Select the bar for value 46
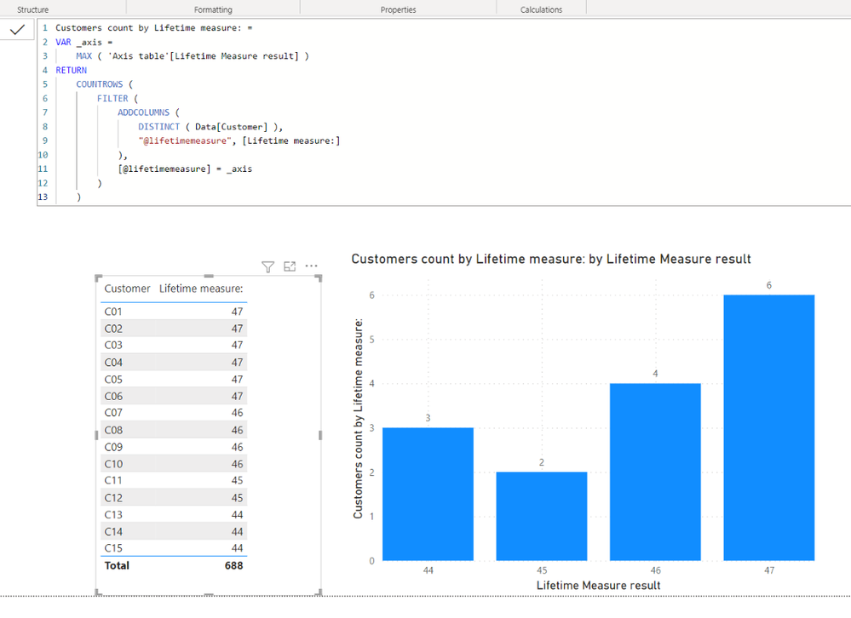The width and height of the screenshot is (851, 618). pyautogui.click(x=655, y=472)
